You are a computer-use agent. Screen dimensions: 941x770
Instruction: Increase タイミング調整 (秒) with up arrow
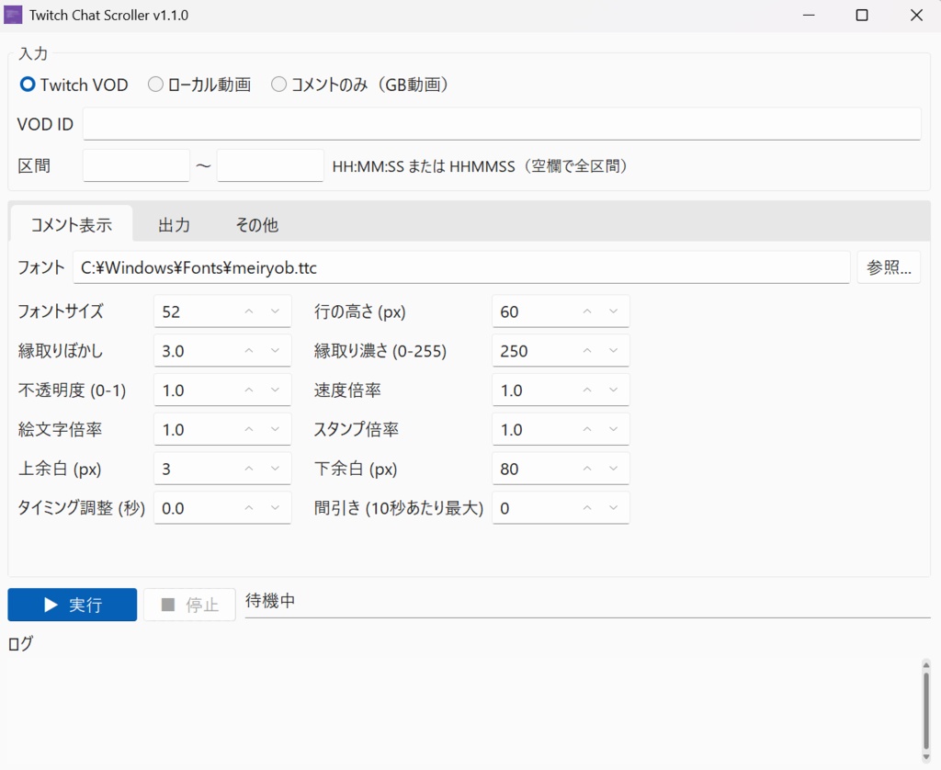click(249, 508)
